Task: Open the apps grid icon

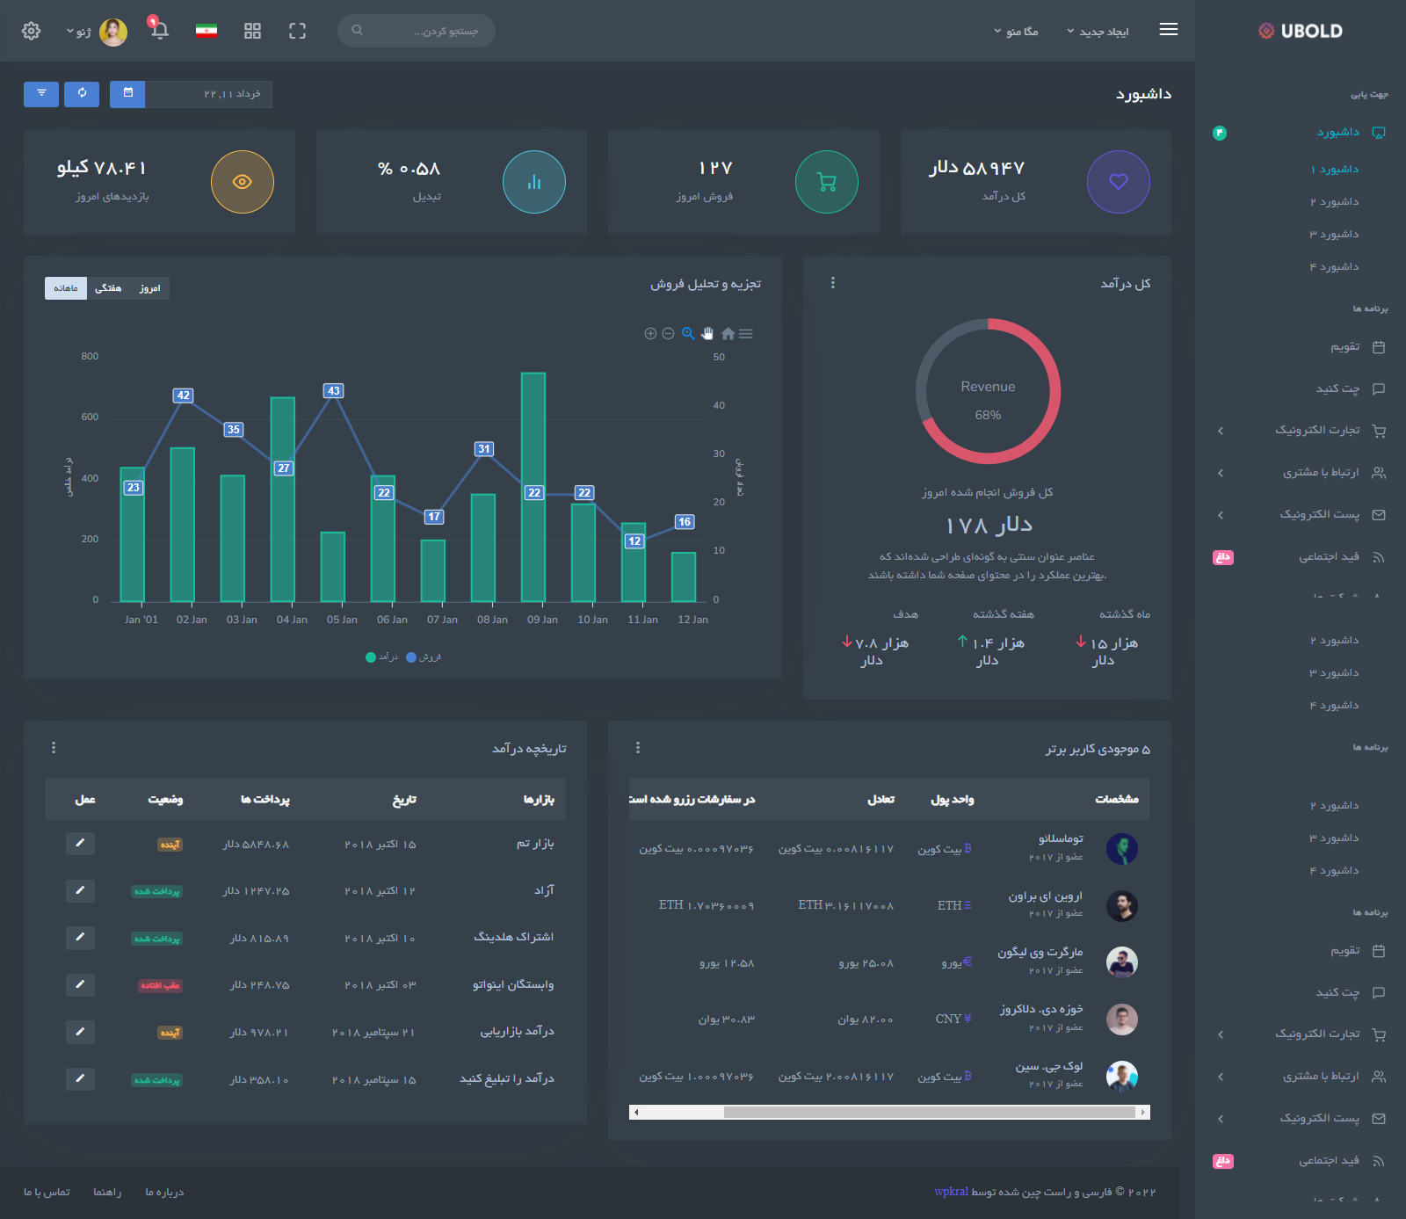Action: click(x=252, y=31)
